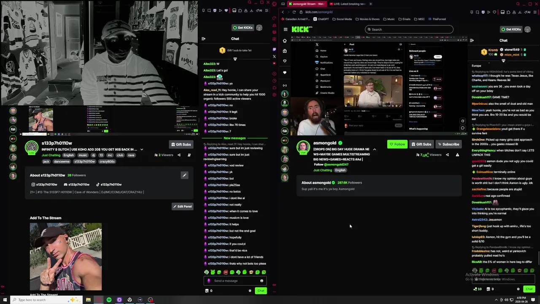Go to Kick home via sidebar house icon
This screenshot has height=304, width=540.
tap(285, 41)
